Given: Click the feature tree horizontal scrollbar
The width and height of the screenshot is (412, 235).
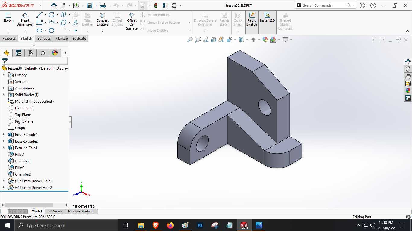Looking at the screenshot, I should click(x=29, y=205).
